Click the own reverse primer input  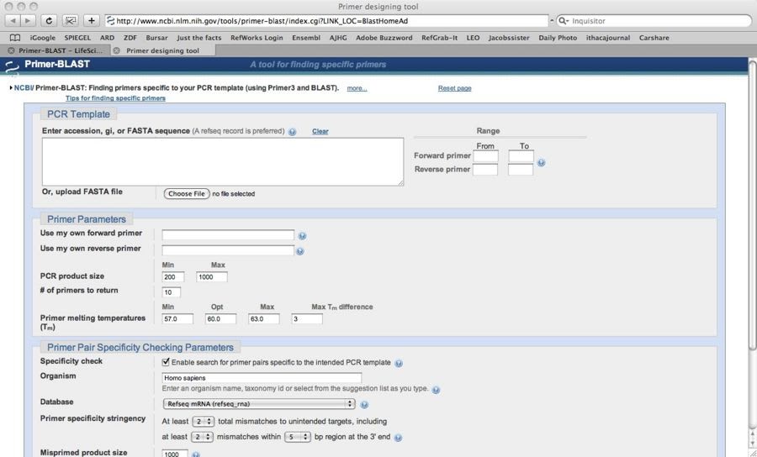[228, 250]
